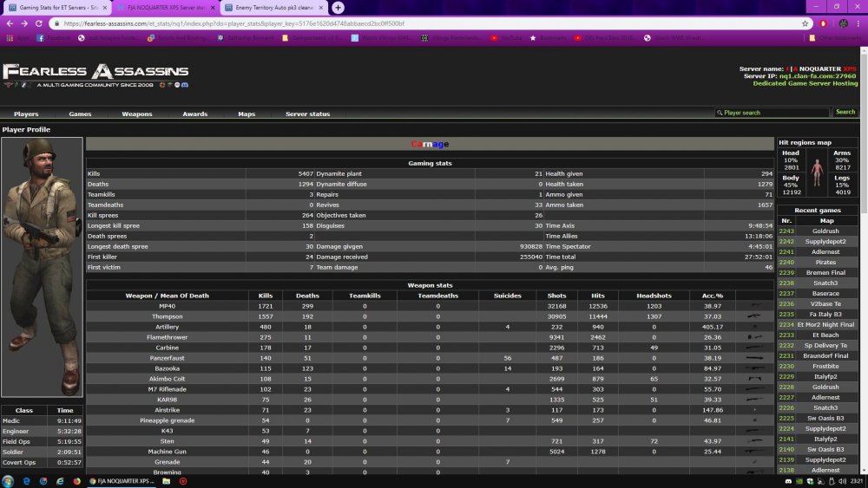This screenshot has height=488, width=868.
Task: Click the Thompson weapon icon in its row
Action: coord(754,316)
